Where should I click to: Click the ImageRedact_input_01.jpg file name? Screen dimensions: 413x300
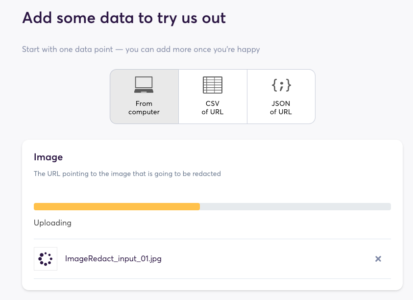[113, 259]
